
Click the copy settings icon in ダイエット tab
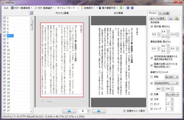pos(170,18)
